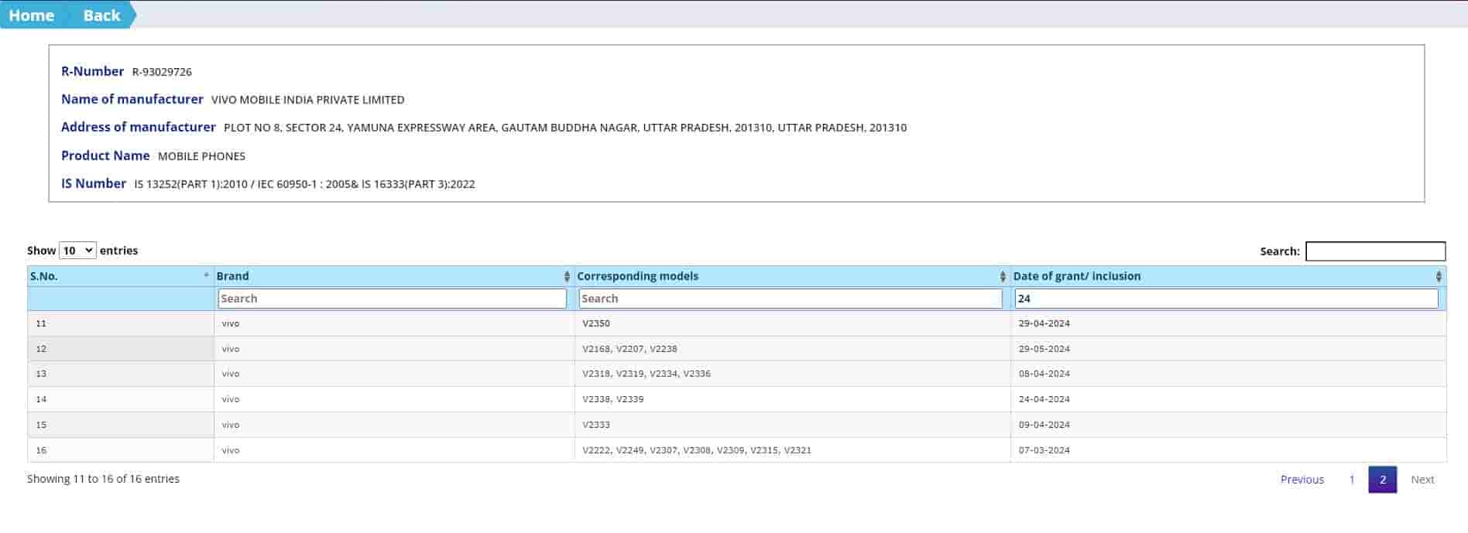Click the Home breadcrumb button
Image resolution: width=1468 pixels, height=533 pixels.
(31, 15)
